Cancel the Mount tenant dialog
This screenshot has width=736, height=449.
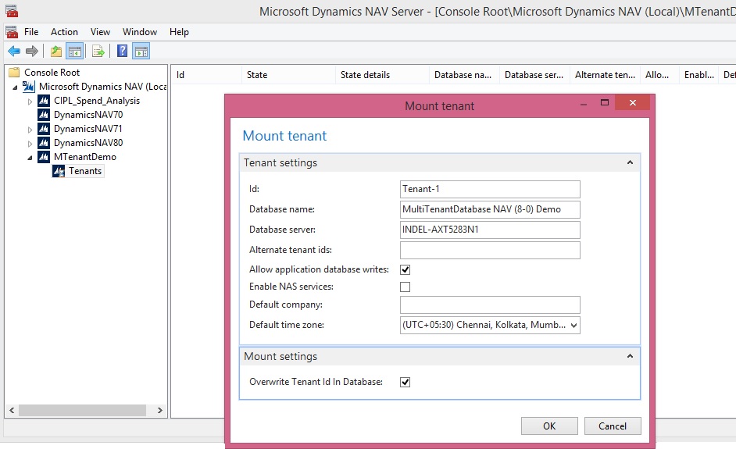coord(612,426)
